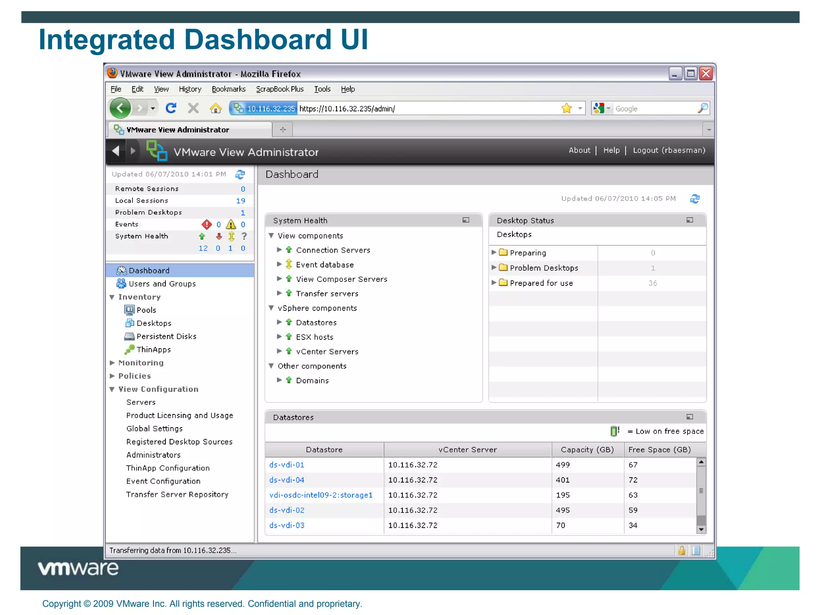Screen dimensions: 820x615
Task: Open the ds-vdi-01 datastore link
Action: pyautogui.click(x=287, y=465)
